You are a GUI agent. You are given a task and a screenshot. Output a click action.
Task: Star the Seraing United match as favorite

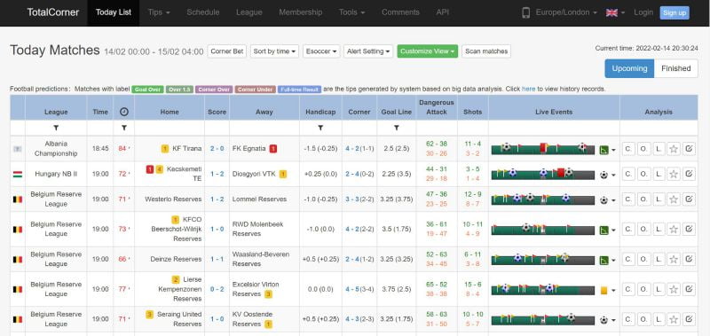click(x=674, y=319)
